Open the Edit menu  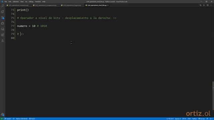10,2
